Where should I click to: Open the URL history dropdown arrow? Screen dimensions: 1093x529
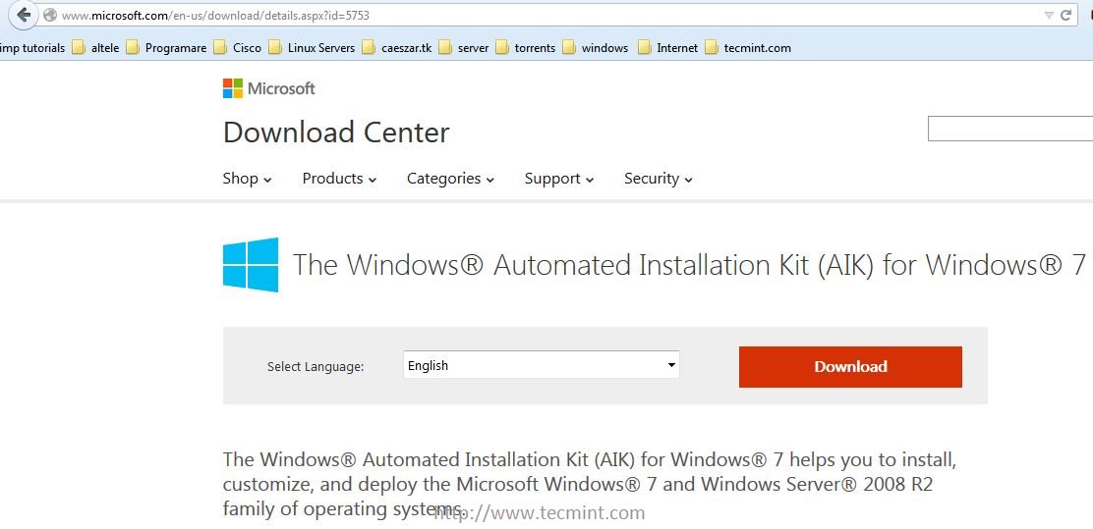pos(1049,16)
